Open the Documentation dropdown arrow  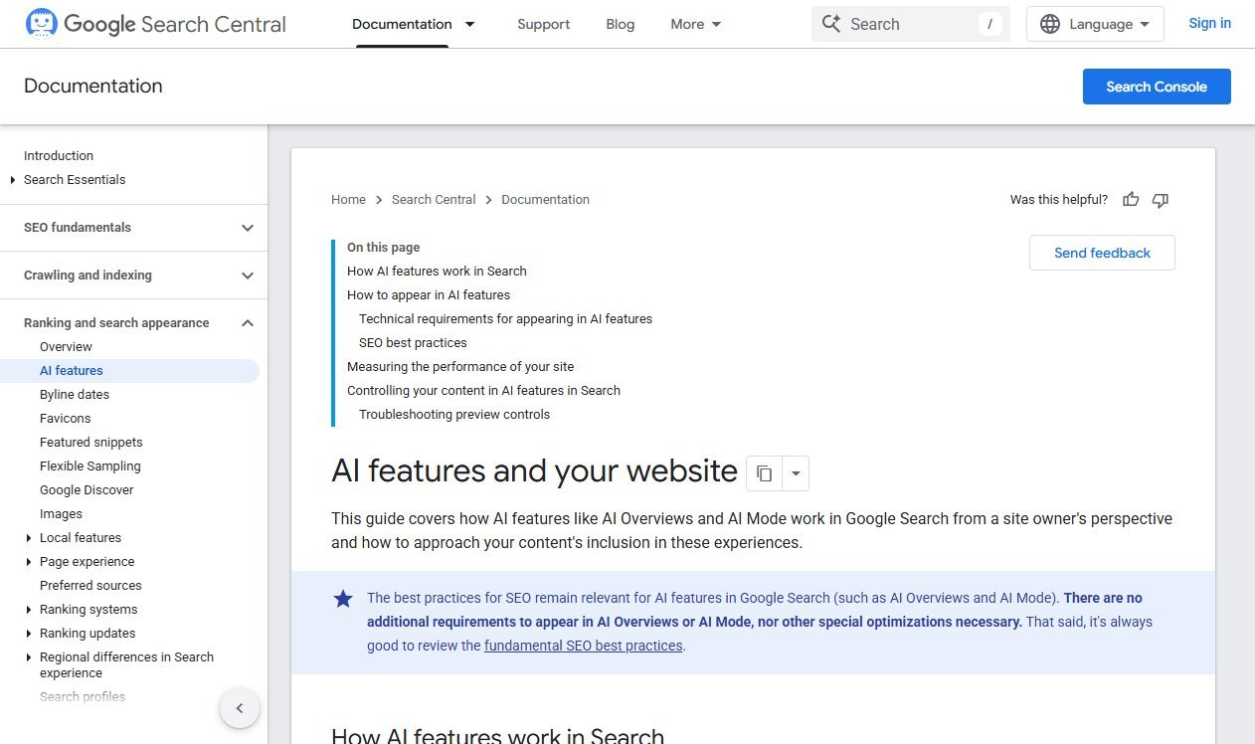[469, 24]
